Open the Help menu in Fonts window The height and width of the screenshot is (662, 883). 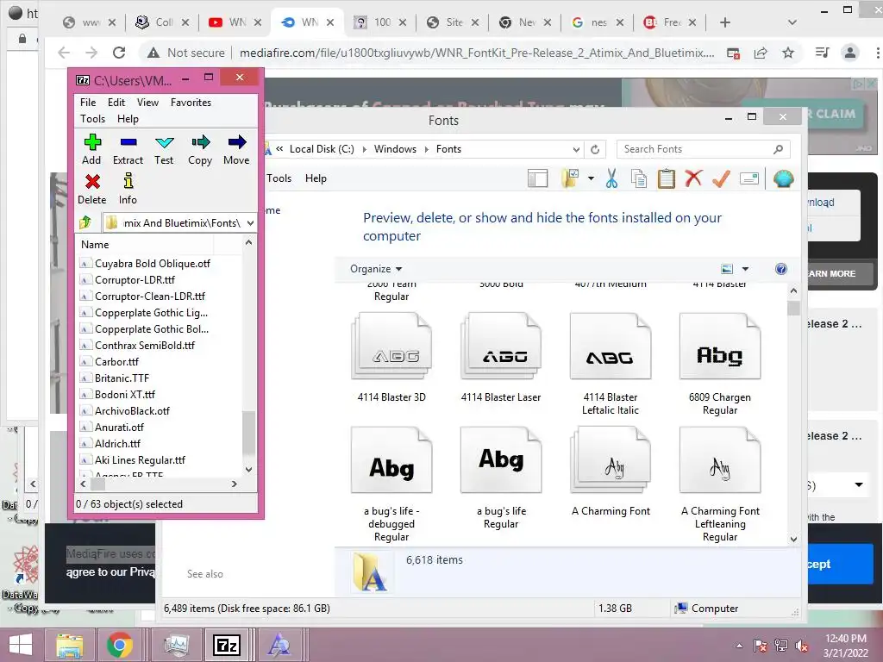(x=316, y=178)
